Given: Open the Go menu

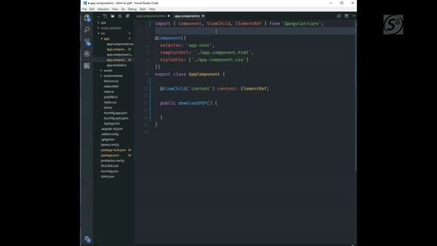Looking at the screenshot, I should click(x=123, y=9).
